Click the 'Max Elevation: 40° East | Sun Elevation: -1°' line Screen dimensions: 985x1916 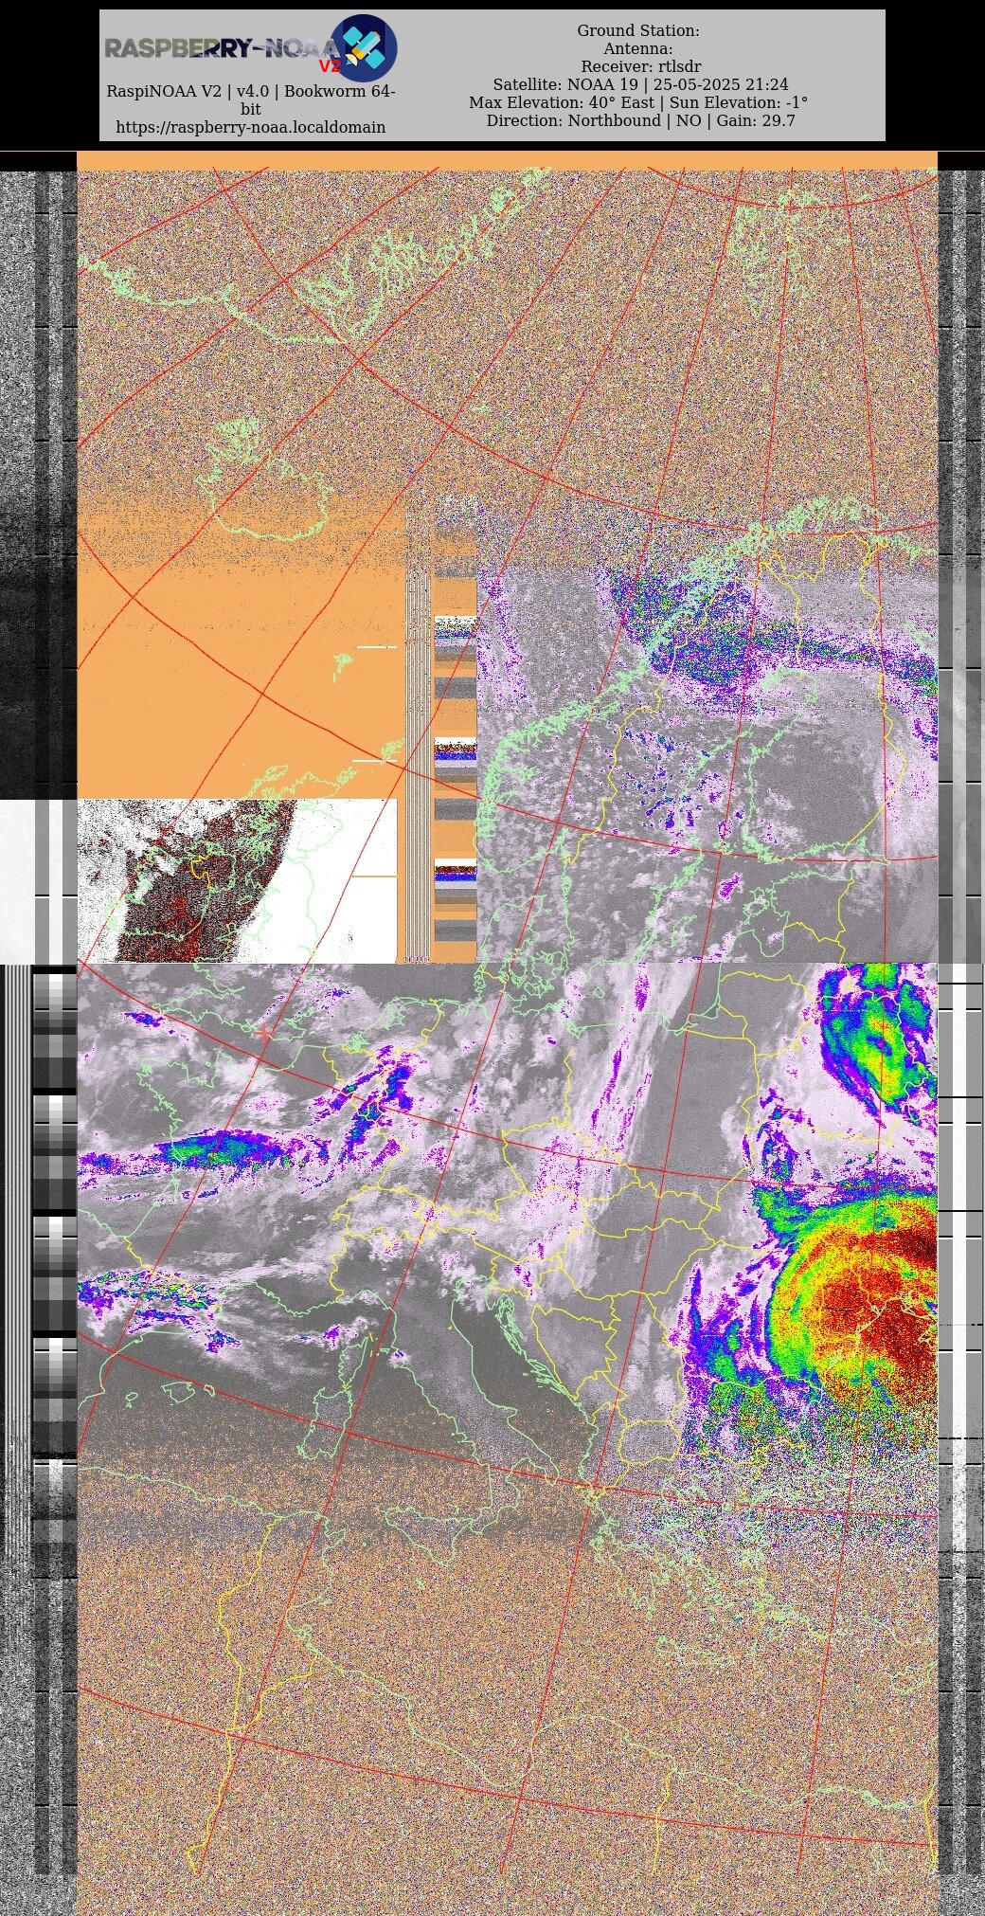(x=638, y=103)
